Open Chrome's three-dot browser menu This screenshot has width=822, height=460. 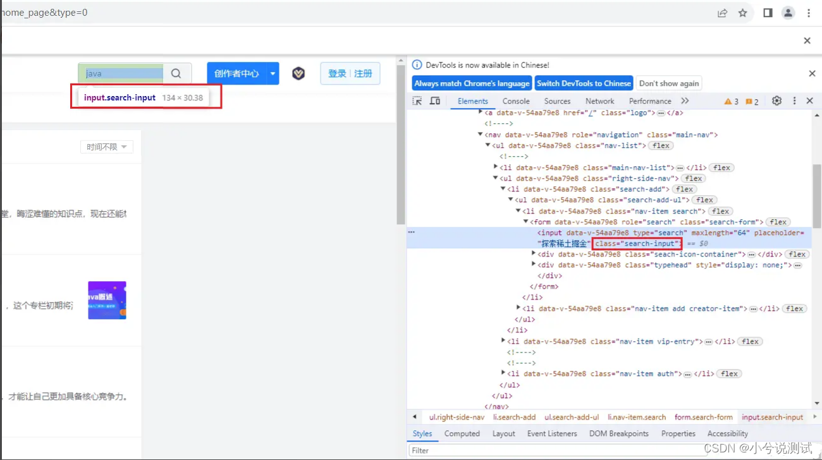[x=809, y=13]
